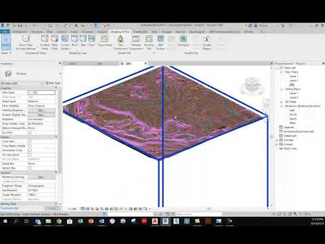Collapse the Graphics properties section
This screenshot has width=325, height=244.
[56, 88]
